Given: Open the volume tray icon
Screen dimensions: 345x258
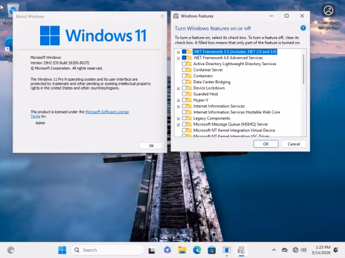Looking at the screenshot, I should point(304,250).
